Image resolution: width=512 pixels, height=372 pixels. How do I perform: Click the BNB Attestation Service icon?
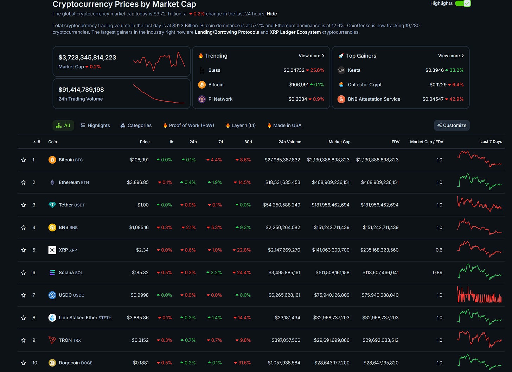341,99
